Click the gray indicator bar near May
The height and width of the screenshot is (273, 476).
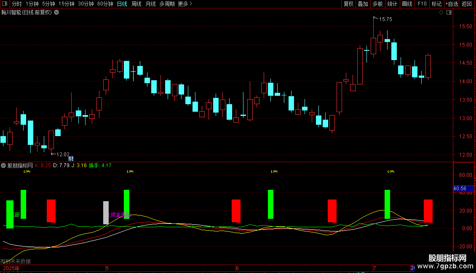106,213
